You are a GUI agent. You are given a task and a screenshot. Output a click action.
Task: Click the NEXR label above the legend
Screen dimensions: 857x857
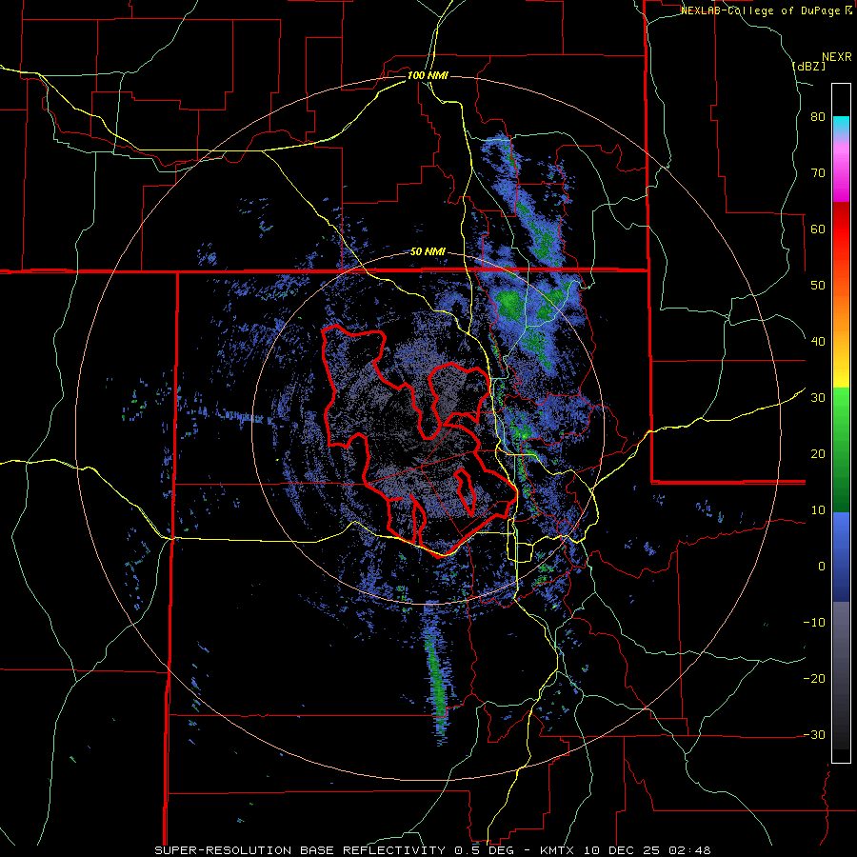click(837, 57)
